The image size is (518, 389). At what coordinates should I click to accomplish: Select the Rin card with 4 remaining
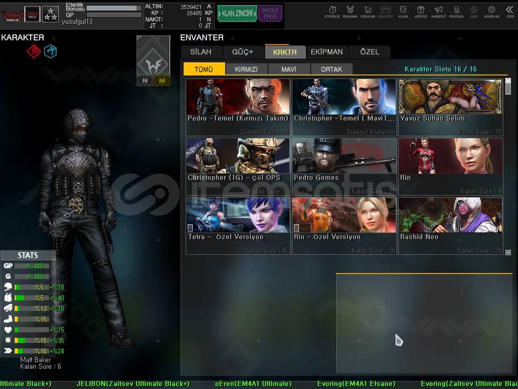451,167
